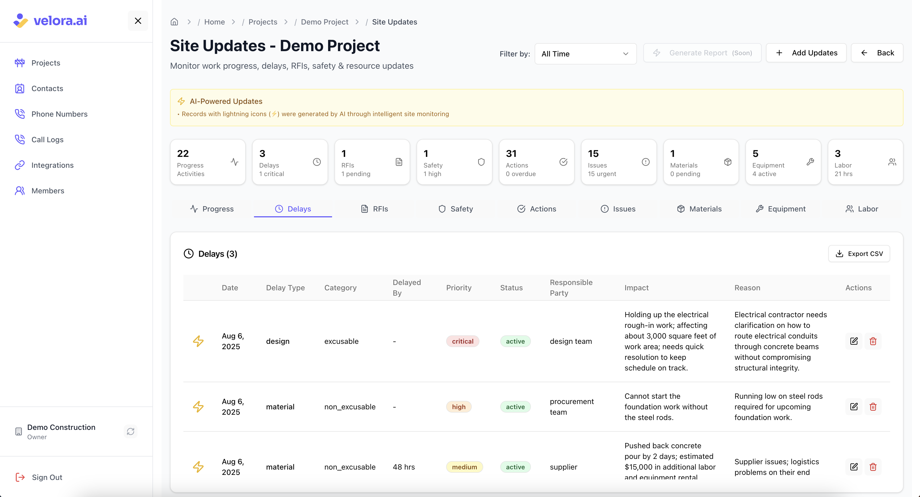Switch to the Progress tab

point(212,209)
